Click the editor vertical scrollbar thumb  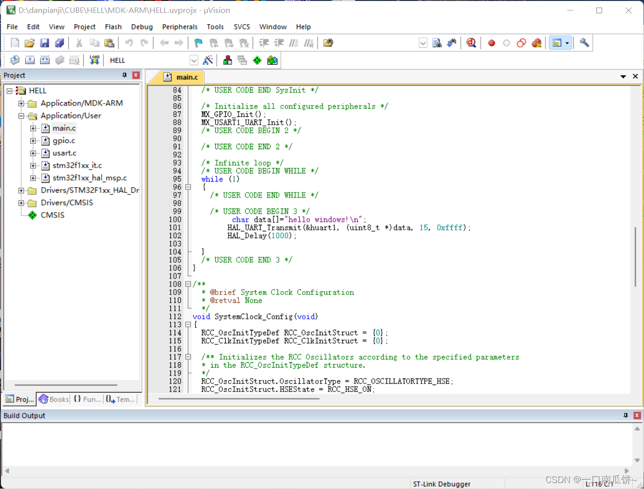pos(635,257)
